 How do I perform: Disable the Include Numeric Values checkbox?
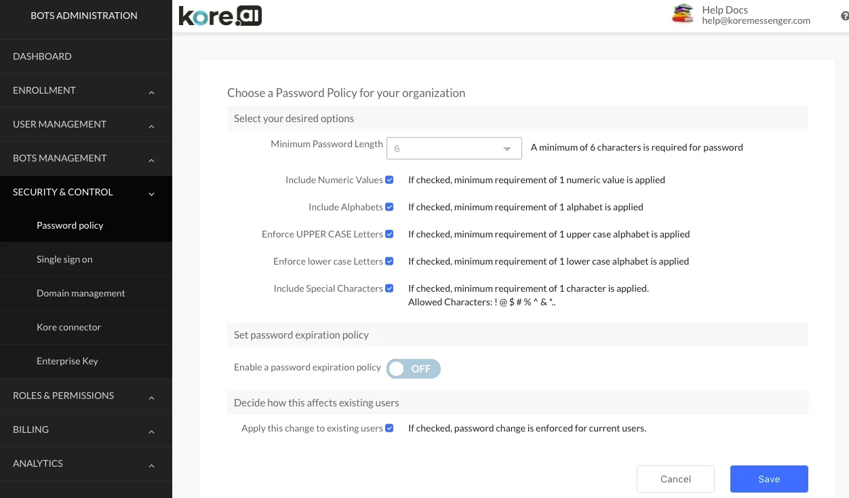[389, 179]
